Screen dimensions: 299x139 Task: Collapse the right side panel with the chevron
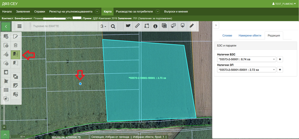click(216, 25)
